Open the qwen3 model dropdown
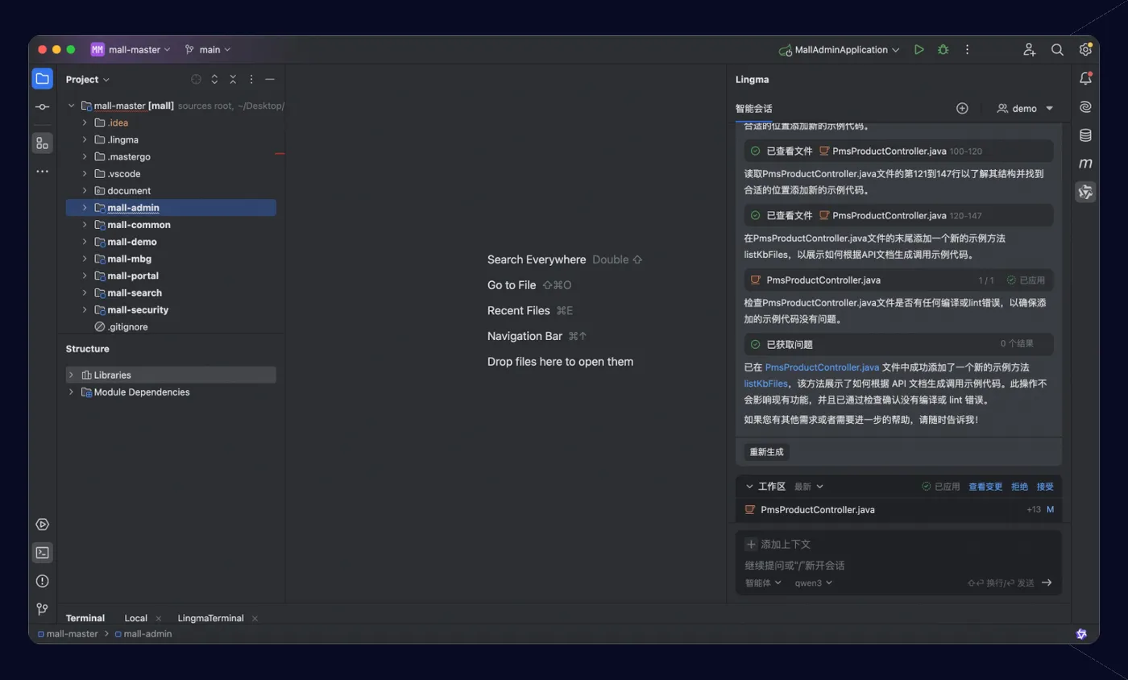The height and width of the screenshot is (680, 1128). click(814, 583)
